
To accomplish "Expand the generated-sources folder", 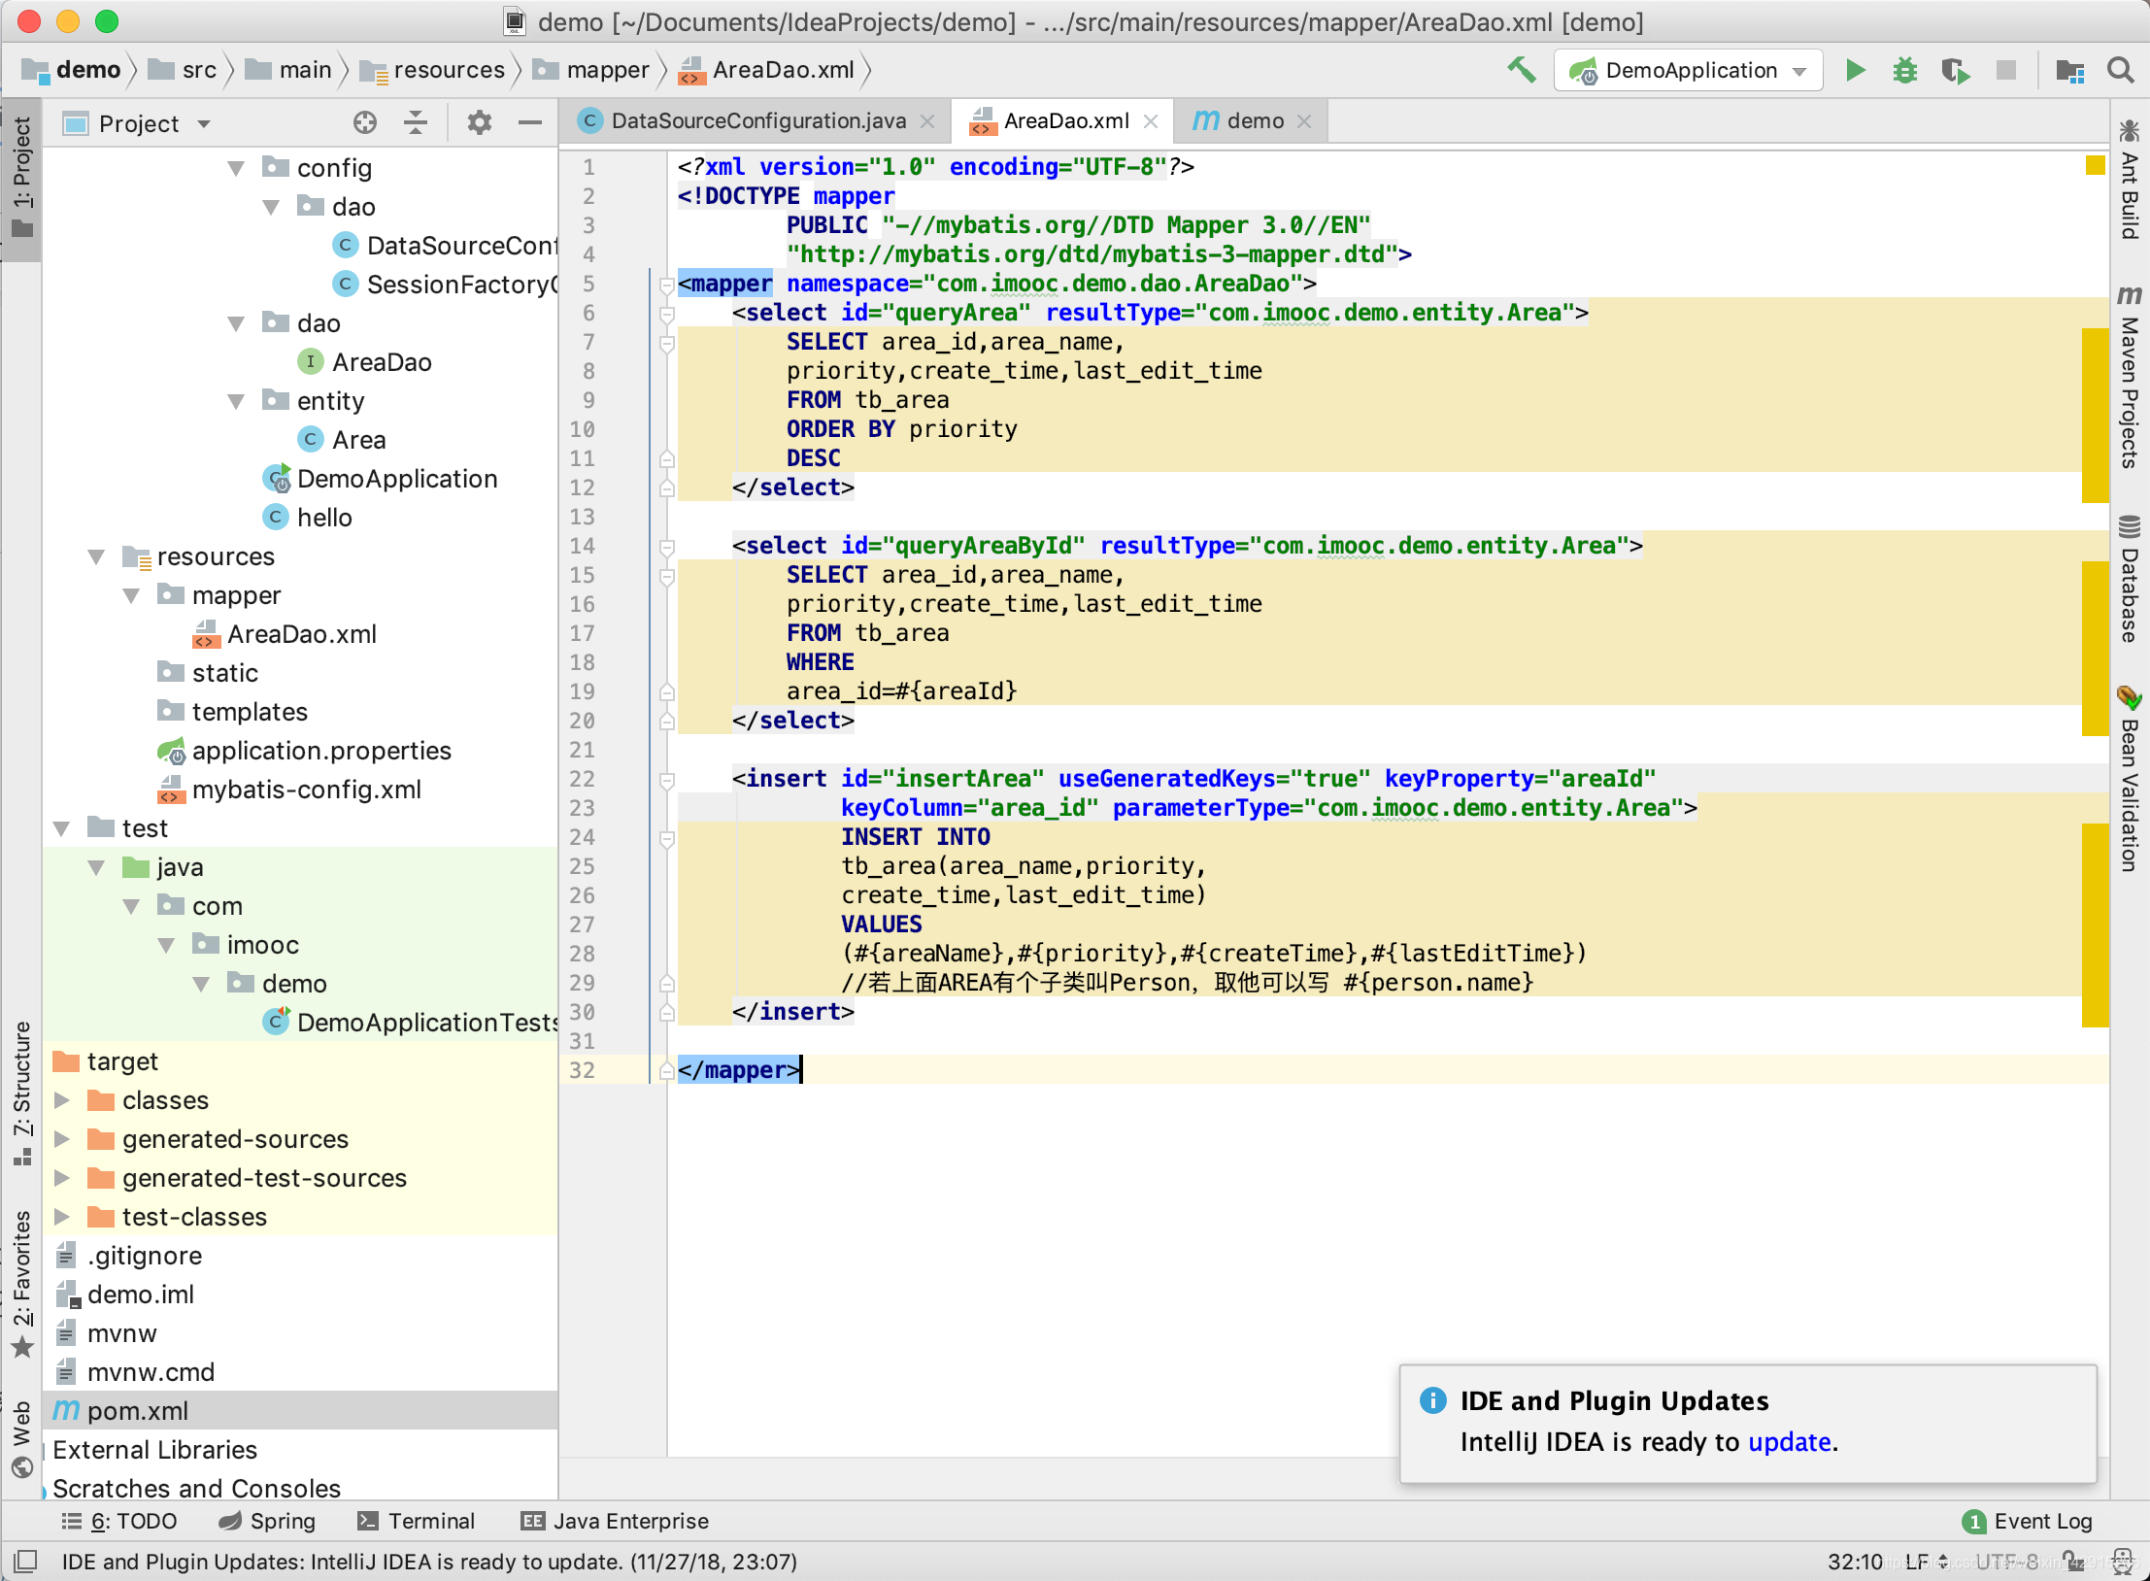I will 61,1139.
